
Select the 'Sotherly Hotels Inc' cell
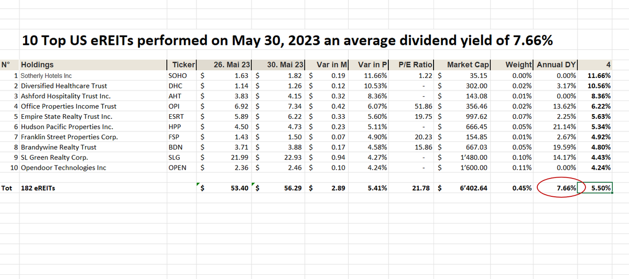92,75
